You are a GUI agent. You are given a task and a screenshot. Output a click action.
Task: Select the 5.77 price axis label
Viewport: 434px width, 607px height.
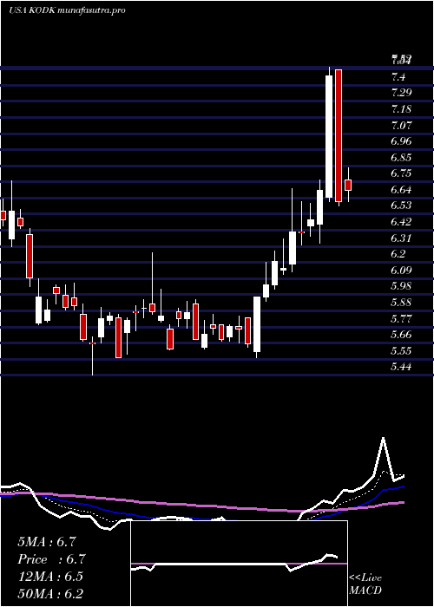tap(401, 318)
